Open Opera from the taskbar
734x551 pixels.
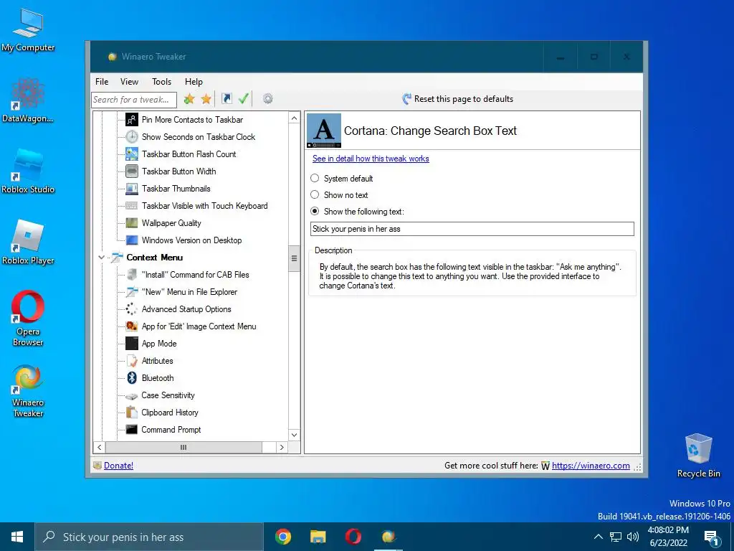coord(353,537)
